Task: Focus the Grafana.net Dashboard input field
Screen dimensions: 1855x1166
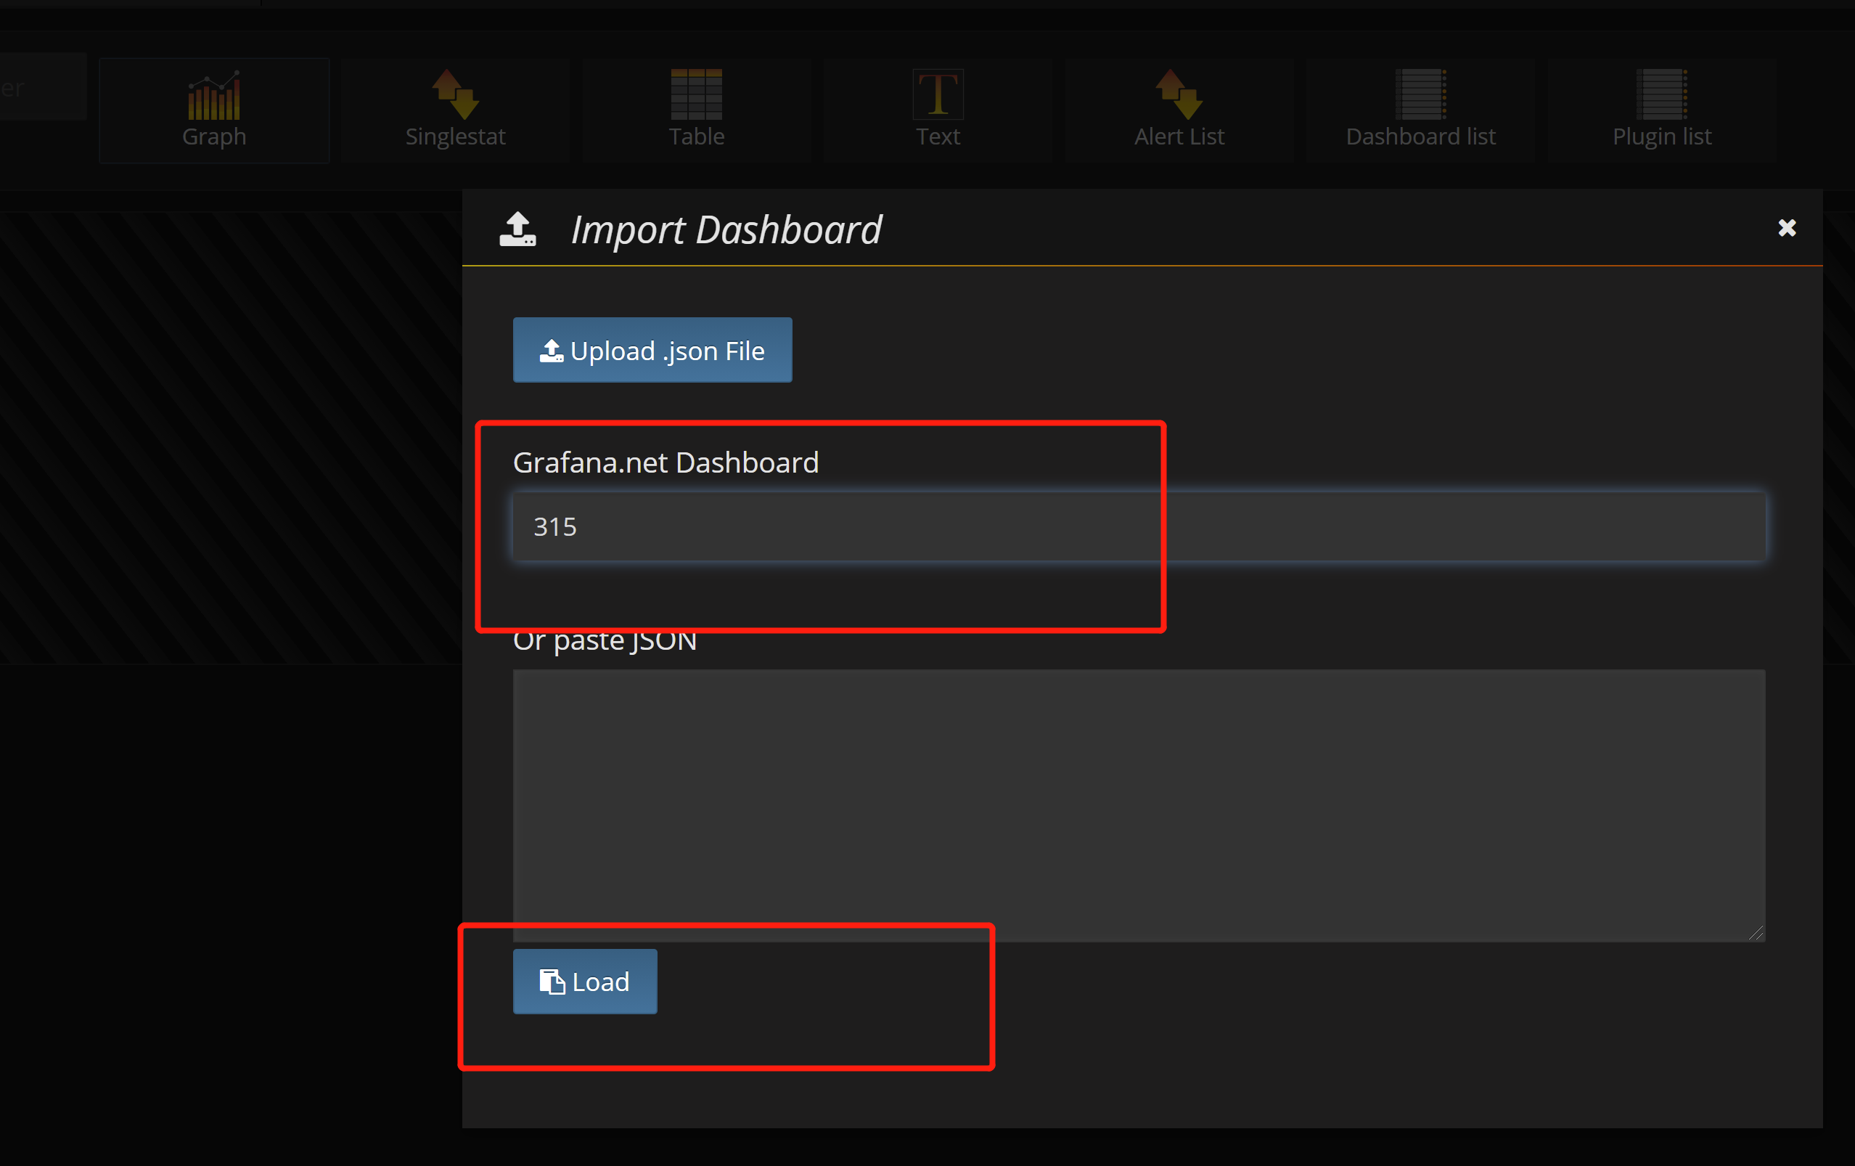Action: pos(1139,527)
